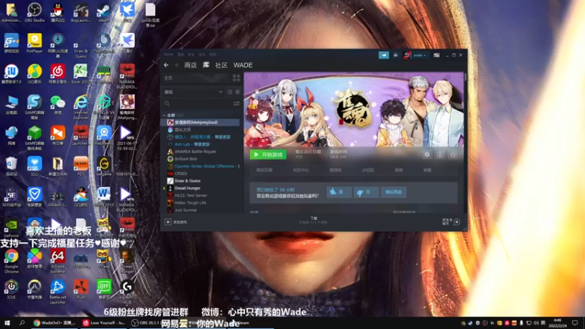
Task: Open game settings gear icon
Action: tap(427, 154)
